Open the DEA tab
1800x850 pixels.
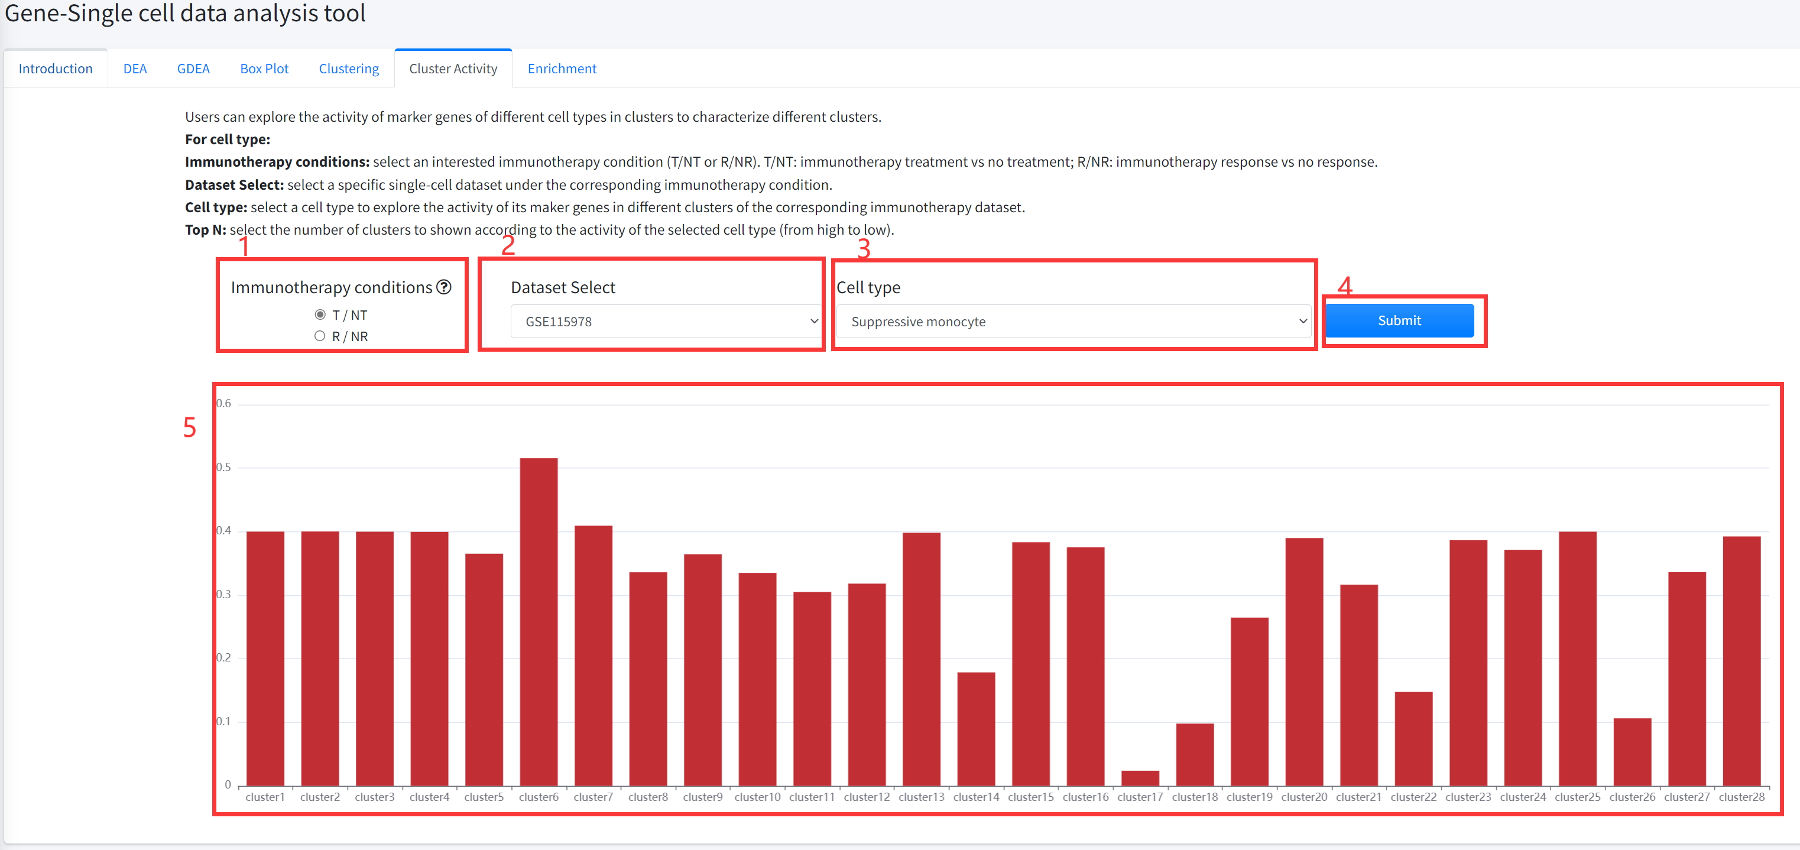pos(135,69)
